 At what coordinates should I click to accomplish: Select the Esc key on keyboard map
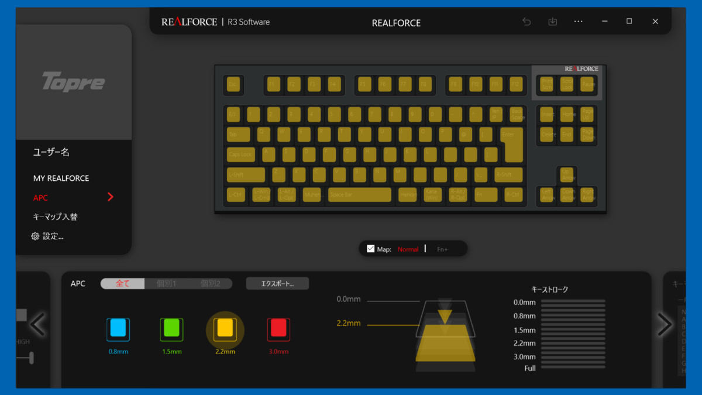click(233, 85)
